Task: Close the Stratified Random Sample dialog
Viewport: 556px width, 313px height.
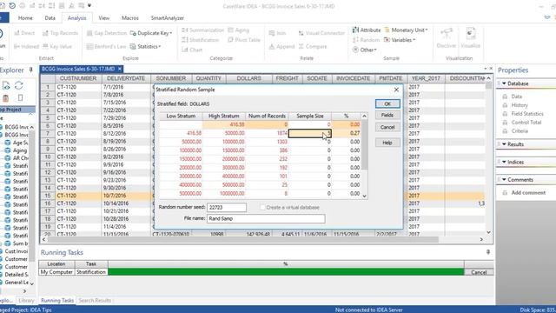Action: pos(396,90)
